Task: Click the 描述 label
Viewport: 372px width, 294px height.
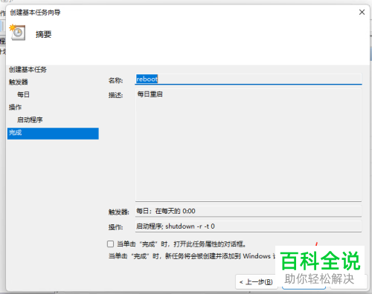Action: (115, 95)
